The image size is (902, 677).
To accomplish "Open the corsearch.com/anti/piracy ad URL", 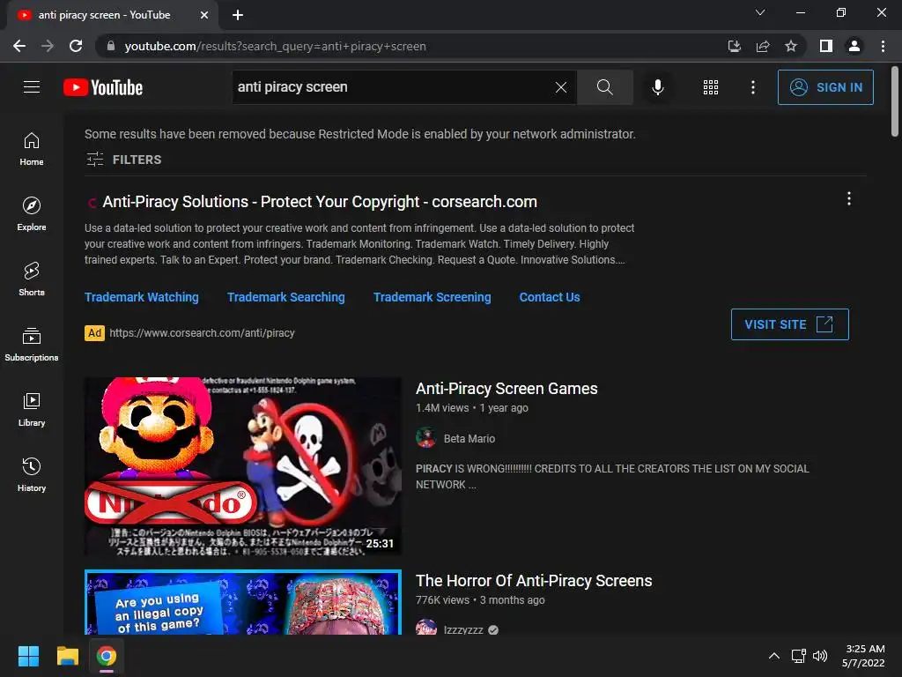I will click(x=202, y=332).
